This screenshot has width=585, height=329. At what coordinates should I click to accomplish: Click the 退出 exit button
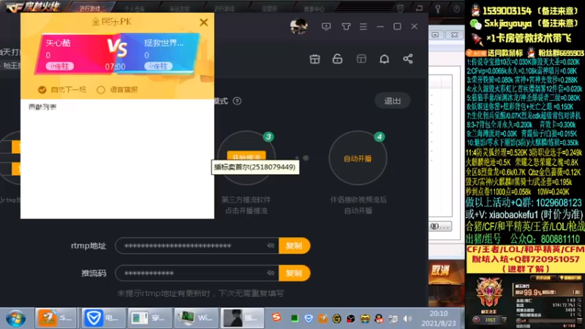pyautogui.click(x=393, y=101)
